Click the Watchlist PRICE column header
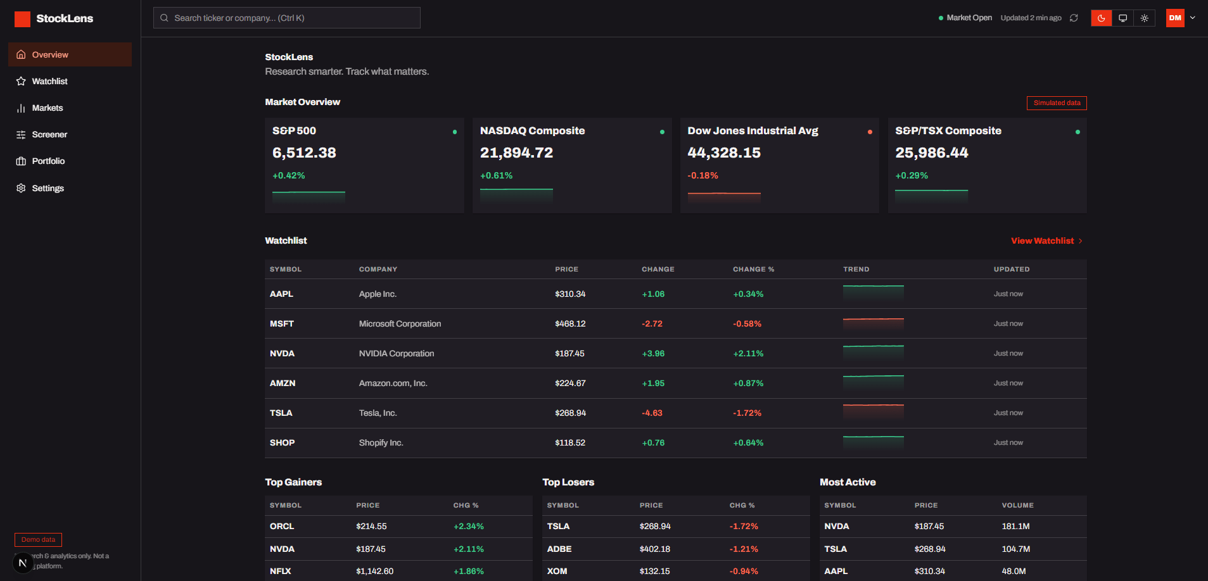Image resolution: width=1208 pixels, height=581 pixels. [567, 270]
